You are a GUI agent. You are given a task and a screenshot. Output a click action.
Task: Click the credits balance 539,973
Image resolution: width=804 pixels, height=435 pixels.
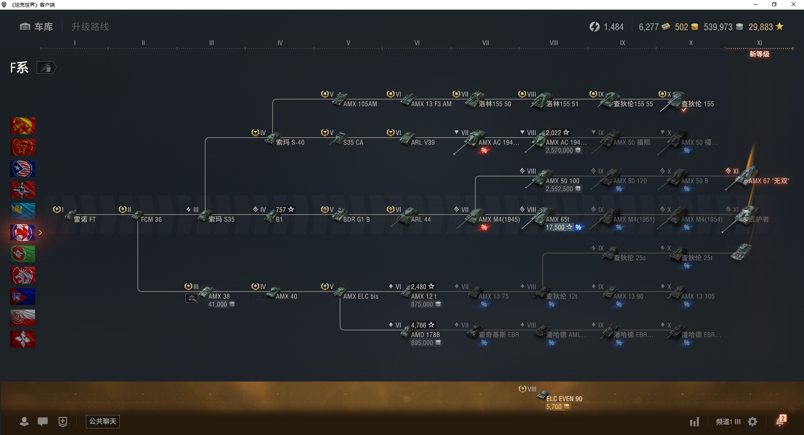723,27
